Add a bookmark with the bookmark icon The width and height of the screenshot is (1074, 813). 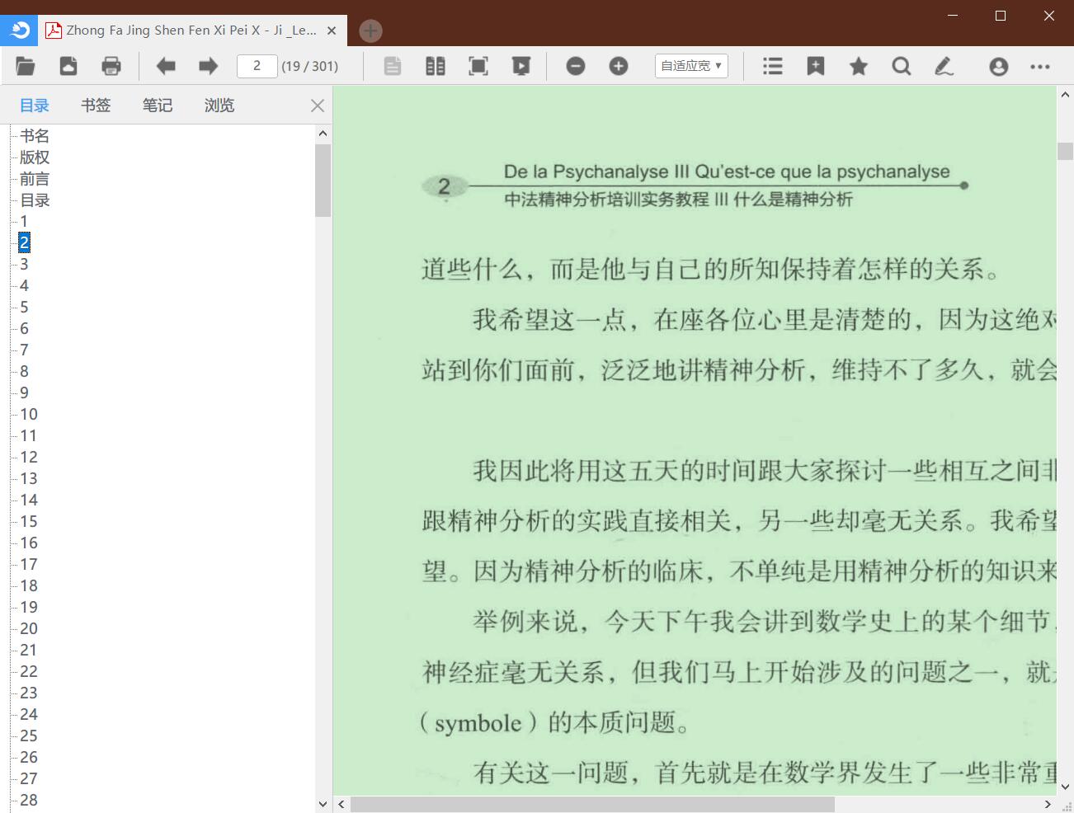click(816, 66)
